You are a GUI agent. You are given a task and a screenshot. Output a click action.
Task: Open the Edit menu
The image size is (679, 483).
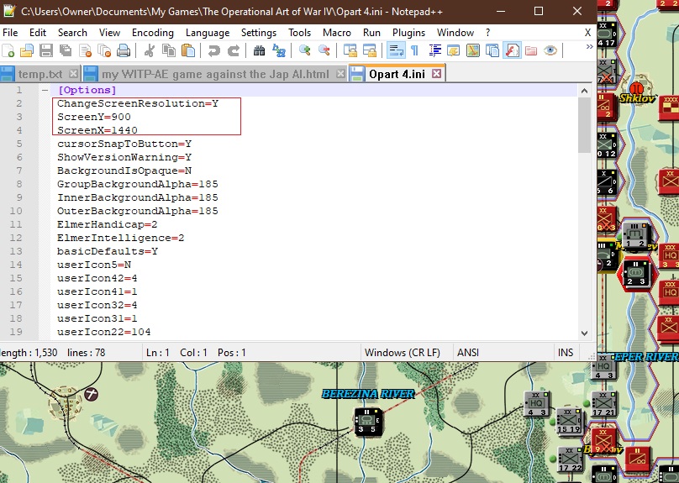click(x=38, y=33)
